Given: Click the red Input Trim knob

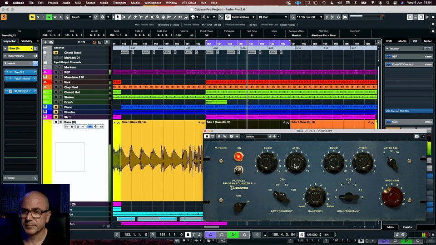Looking at the screenshot, I should 392,196.
